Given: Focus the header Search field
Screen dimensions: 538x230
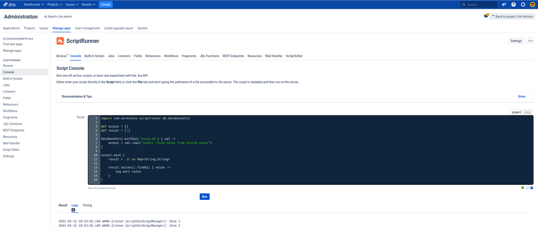Looking at the screenshot, I should coord(479,5).
